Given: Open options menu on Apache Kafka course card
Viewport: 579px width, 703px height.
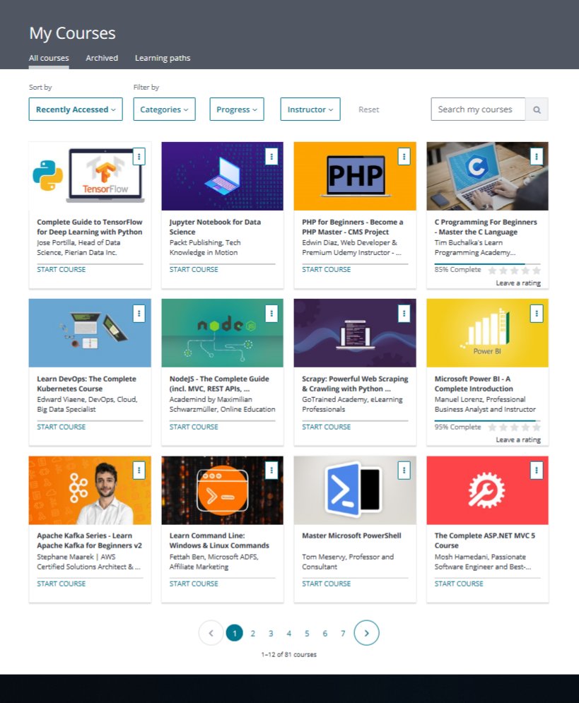Looking at the screenshot, I should click(x=139, y=471).
